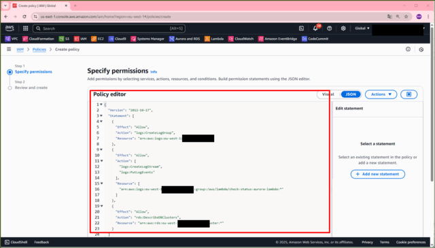Click Add new statement button
The width and height of the screenshot is (435, 248).
pos(378,174)
